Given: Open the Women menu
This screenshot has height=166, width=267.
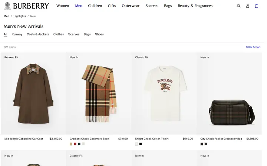Looking at the screenshot, I should click(x=63, y=6).
